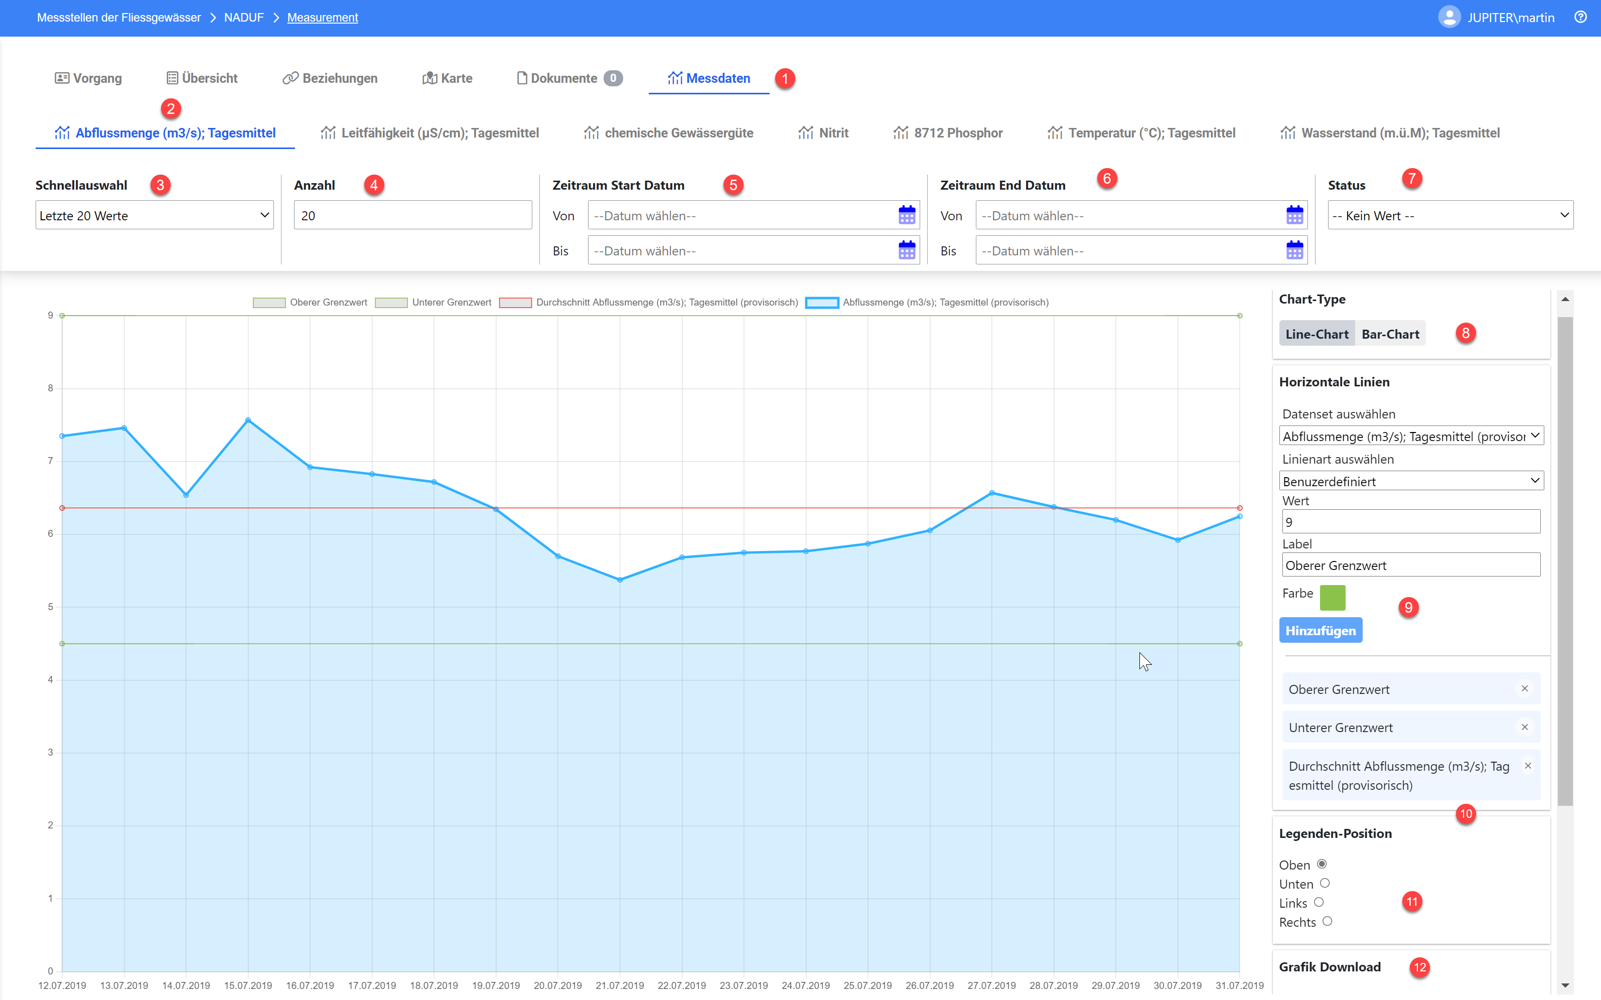The image size is (1601, 1000).
Task: Click the user avatar icon
Action: pos(1449,17)
